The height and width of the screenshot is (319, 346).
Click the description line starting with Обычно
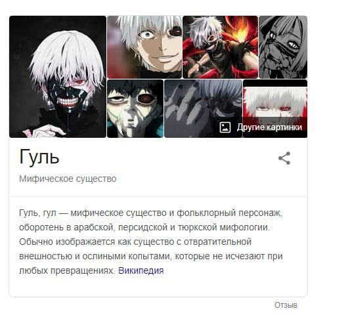pos(135,242)
